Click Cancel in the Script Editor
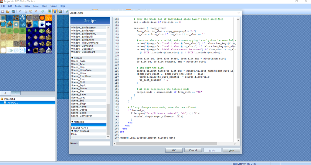311x165 pixels. (x=193, y=150)
